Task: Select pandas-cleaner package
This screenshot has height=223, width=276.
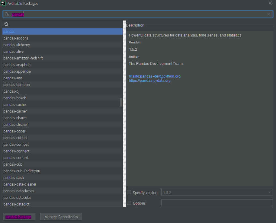Action: pos(63,125)
